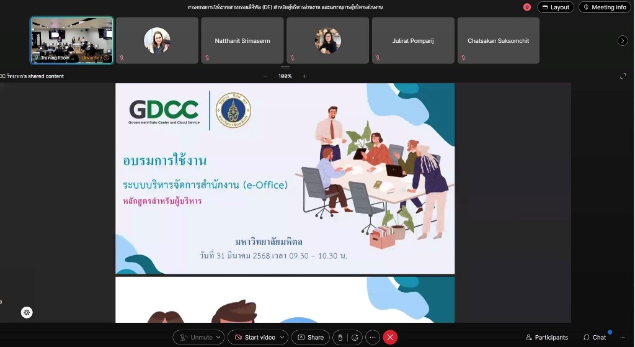The height and width of the screenshot is (347, 635).
Task: Open video options dropdown arrow beside Start video
Action: (282, 337)
